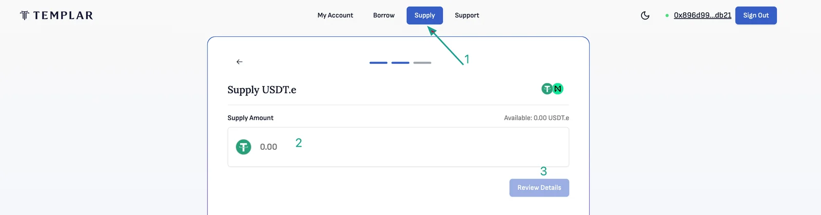This screenshot has width=821, height=215.
Task: Click the Supply USDT.e heading
Action: (x=262, y=90)
